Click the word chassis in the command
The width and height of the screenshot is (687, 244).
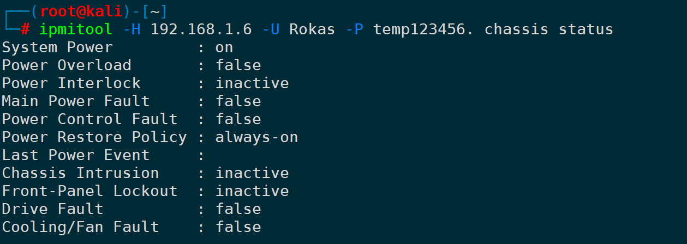point(516,29)
